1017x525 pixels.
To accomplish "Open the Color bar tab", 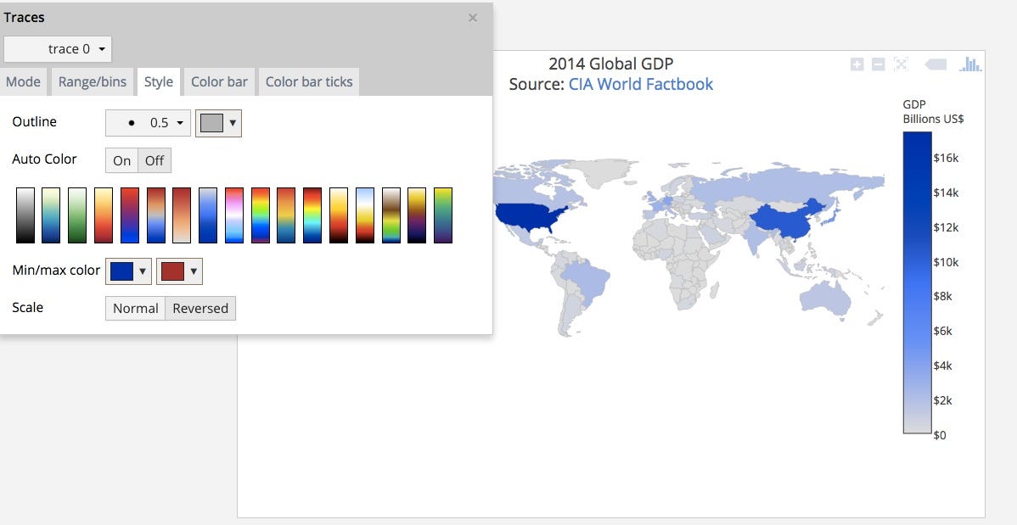I will [219, 82].
